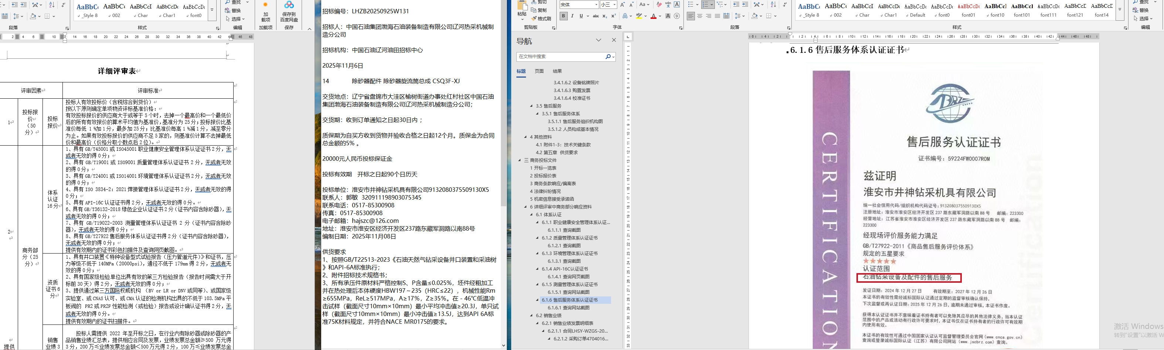The height and width of the screenshot is (350, 1164).
Task: Switch to the 标题 tab in navigation pane
Action: tap(521, 71)
